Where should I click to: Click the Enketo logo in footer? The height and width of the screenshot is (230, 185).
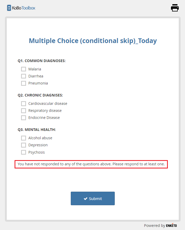(x=171, y=225)
